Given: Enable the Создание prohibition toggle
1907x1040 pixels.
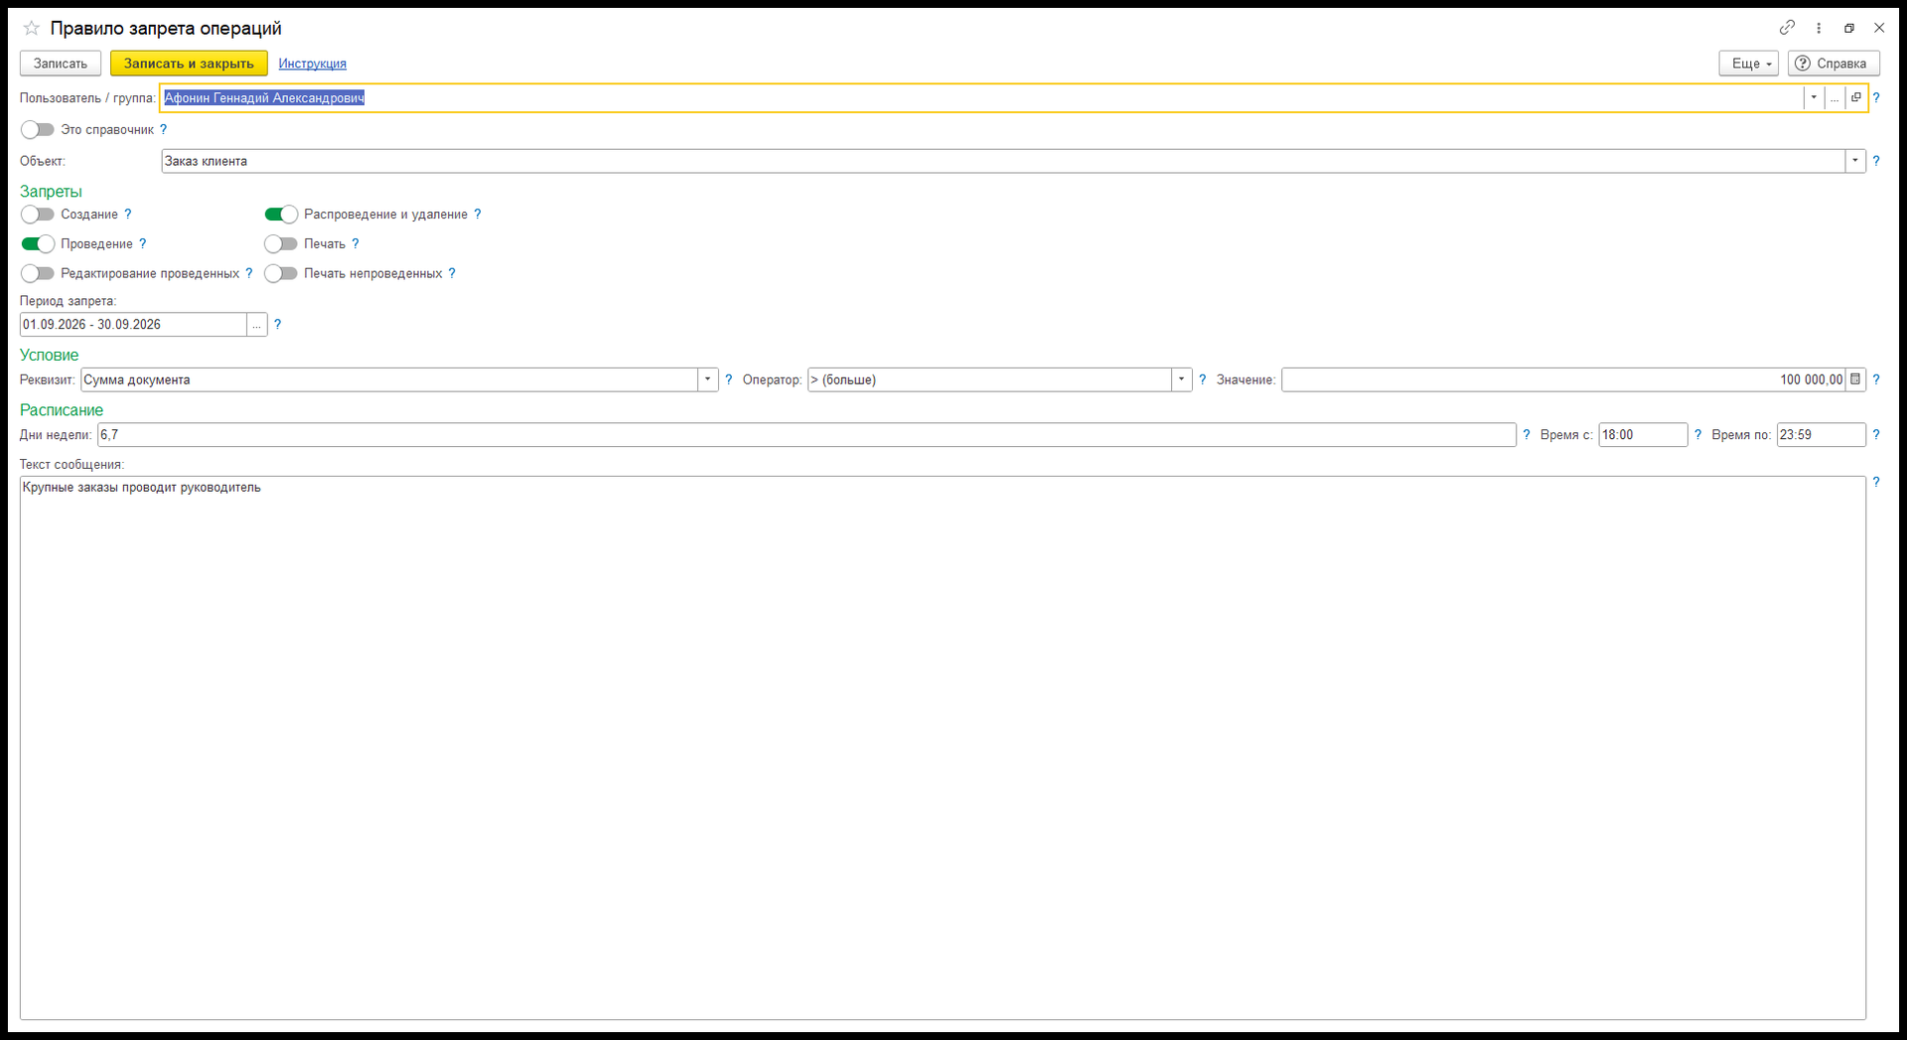Looking at the screenshot, I should (38, 215).
